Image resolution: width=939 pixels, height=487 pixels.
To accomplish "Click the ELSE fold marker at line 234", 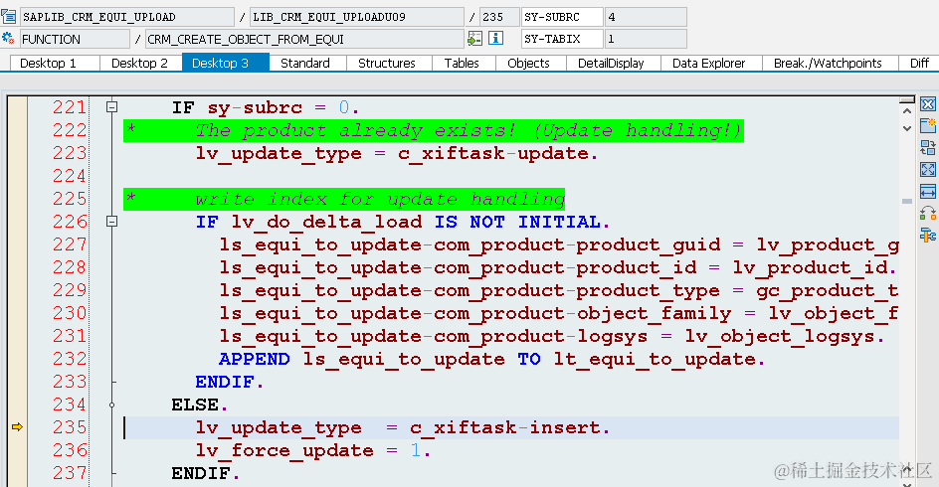I will [112, 406].
